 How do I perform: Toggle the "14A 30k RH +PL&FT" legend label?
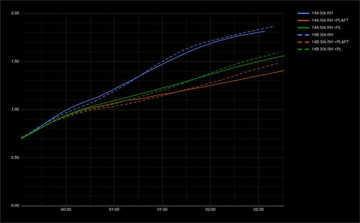tap(329, 20)
